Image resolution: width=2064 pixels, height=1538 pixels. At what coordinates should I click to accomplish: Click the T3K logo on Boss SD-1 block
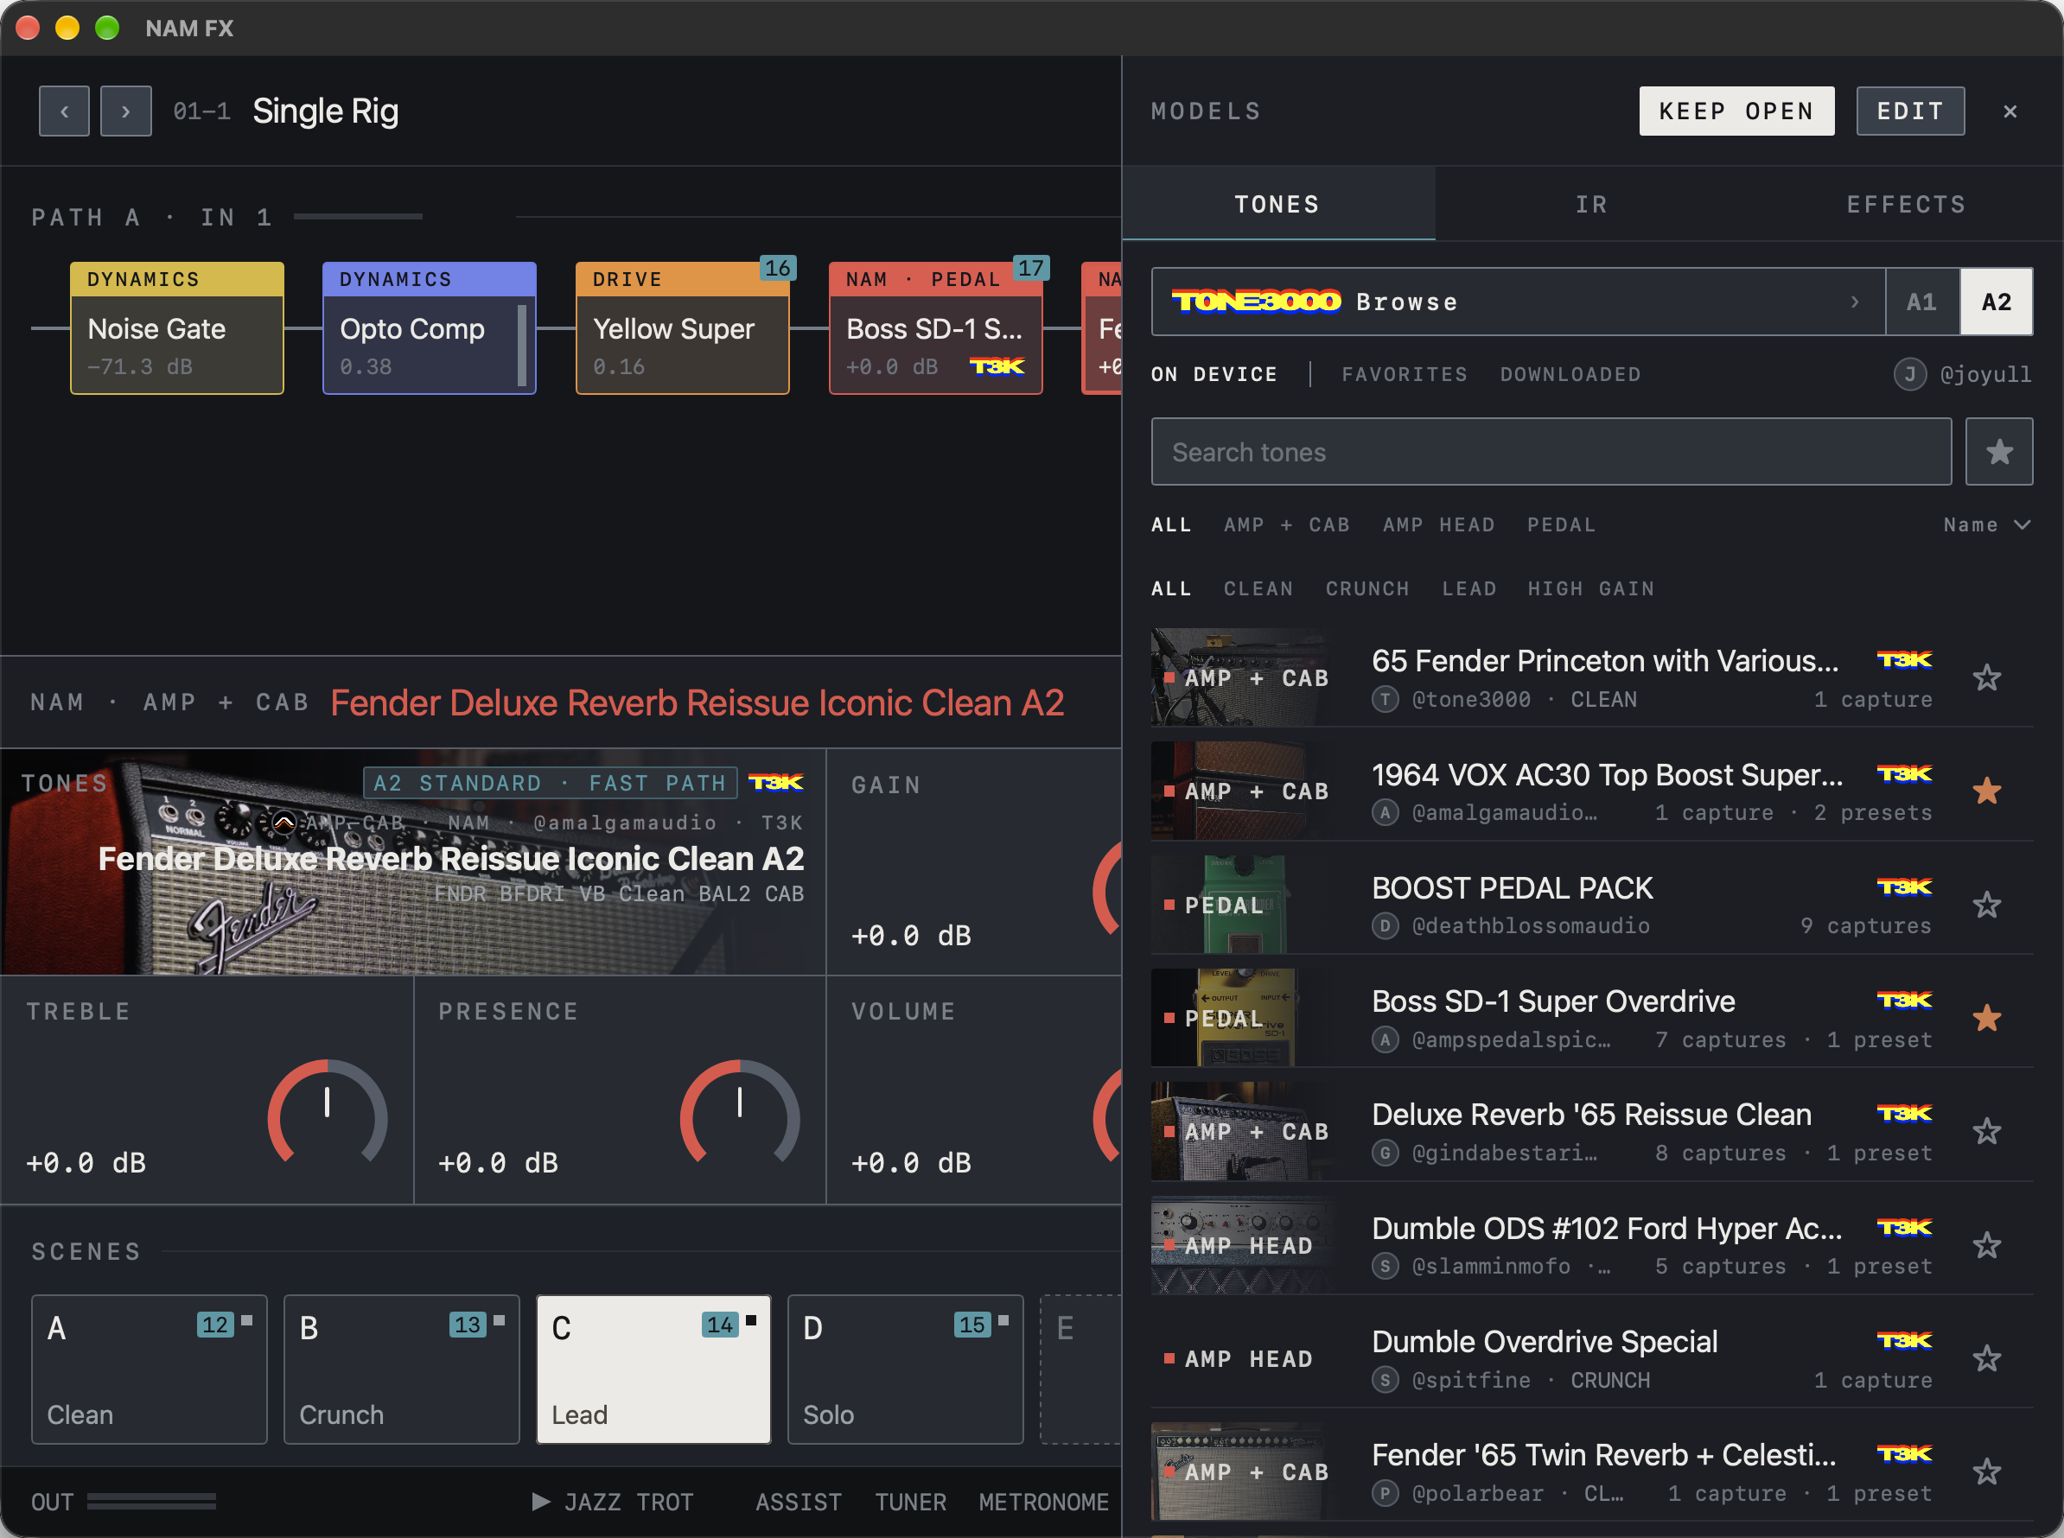tap(997, 365)
